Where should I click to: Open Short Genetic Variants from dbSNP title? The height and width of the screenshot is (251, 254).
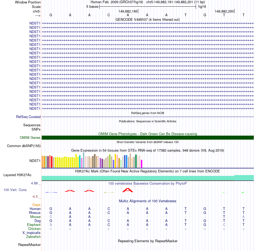(148, 142)
